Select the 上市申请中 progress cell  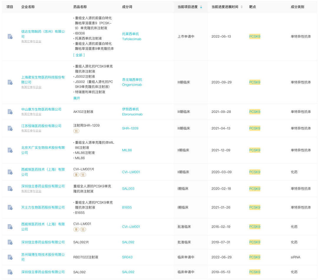point(186,37)
